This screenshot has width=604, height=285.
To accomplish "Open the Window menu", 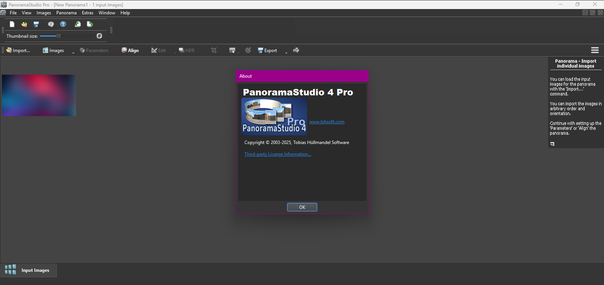I will (107, 13).
